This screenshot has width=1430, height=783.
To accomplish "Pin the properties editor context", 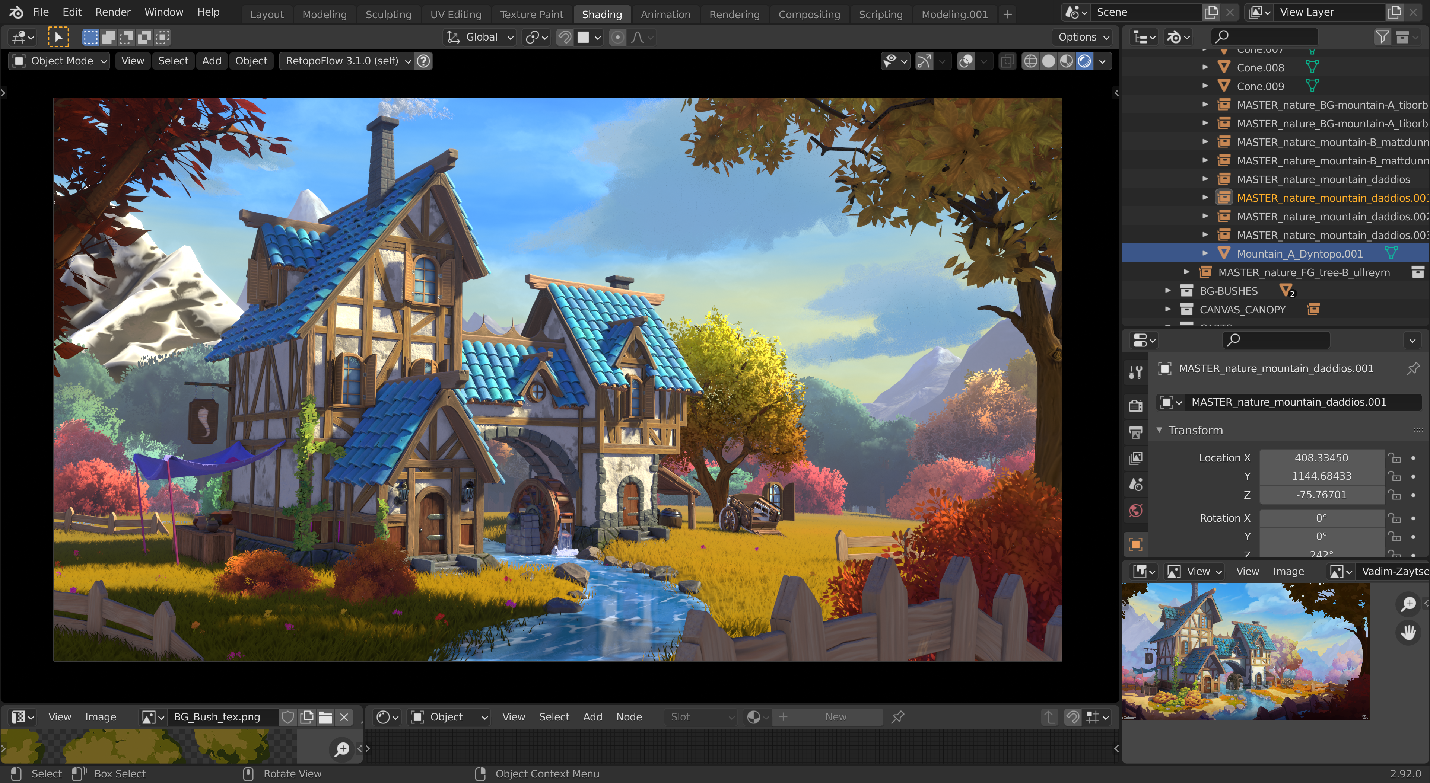I will 1413,368.
